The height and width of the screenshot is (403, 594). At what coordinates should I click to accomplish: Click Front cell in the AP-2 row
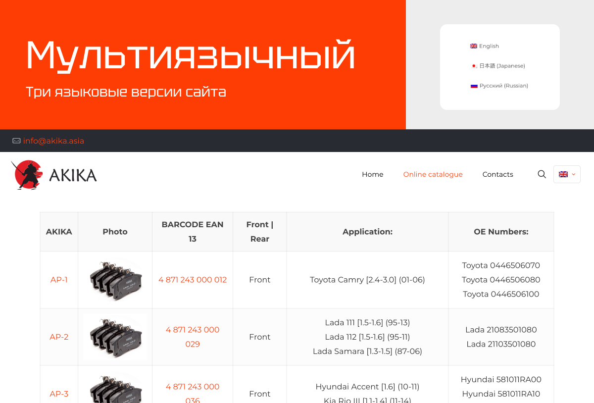pyautogui.click(x=260, y=337)
